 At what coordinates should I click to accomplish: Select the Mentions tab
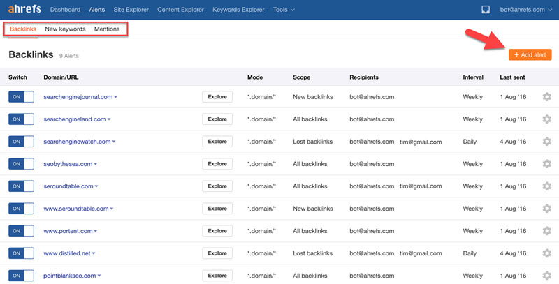pos(107,29)
